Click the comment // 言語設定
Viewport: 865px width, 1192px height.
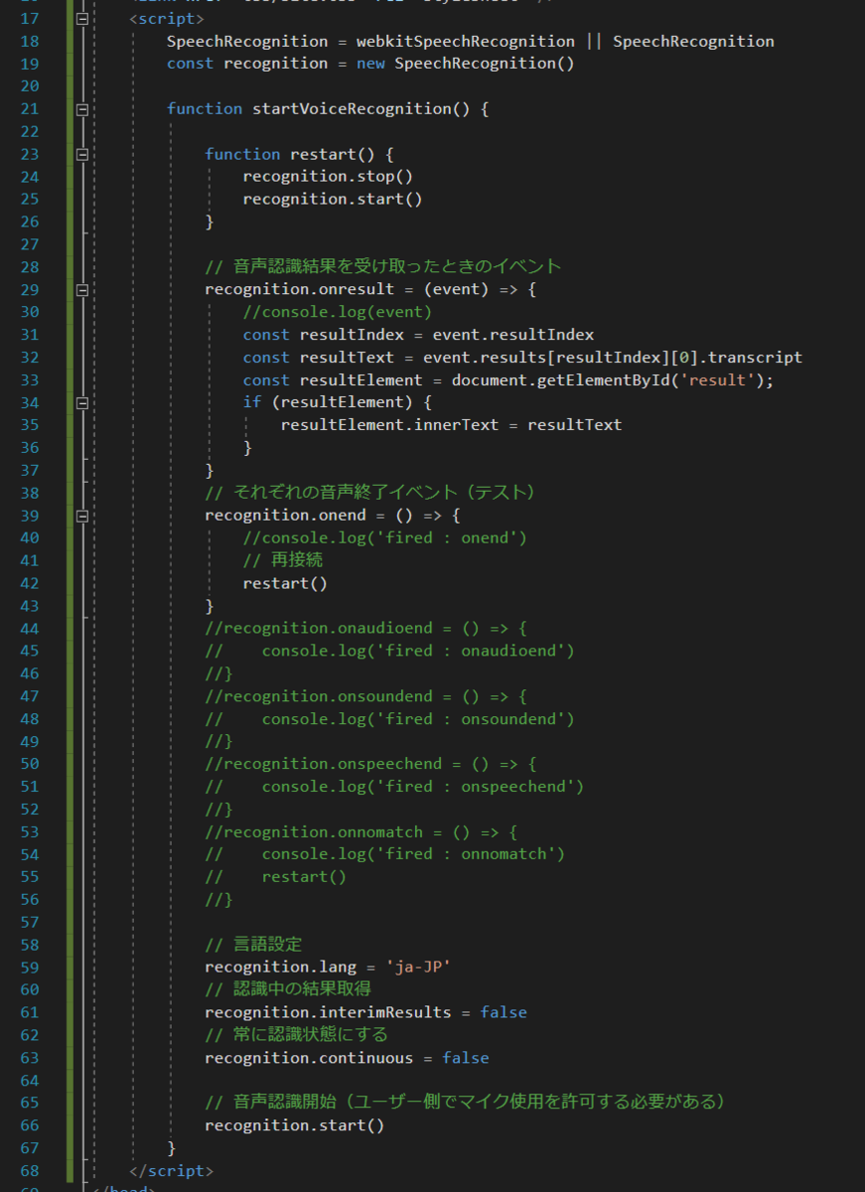tap(253, 944)
